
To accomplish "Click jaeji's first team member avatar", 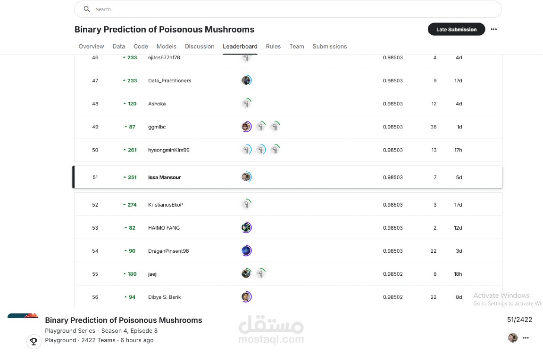I will 246,273.
